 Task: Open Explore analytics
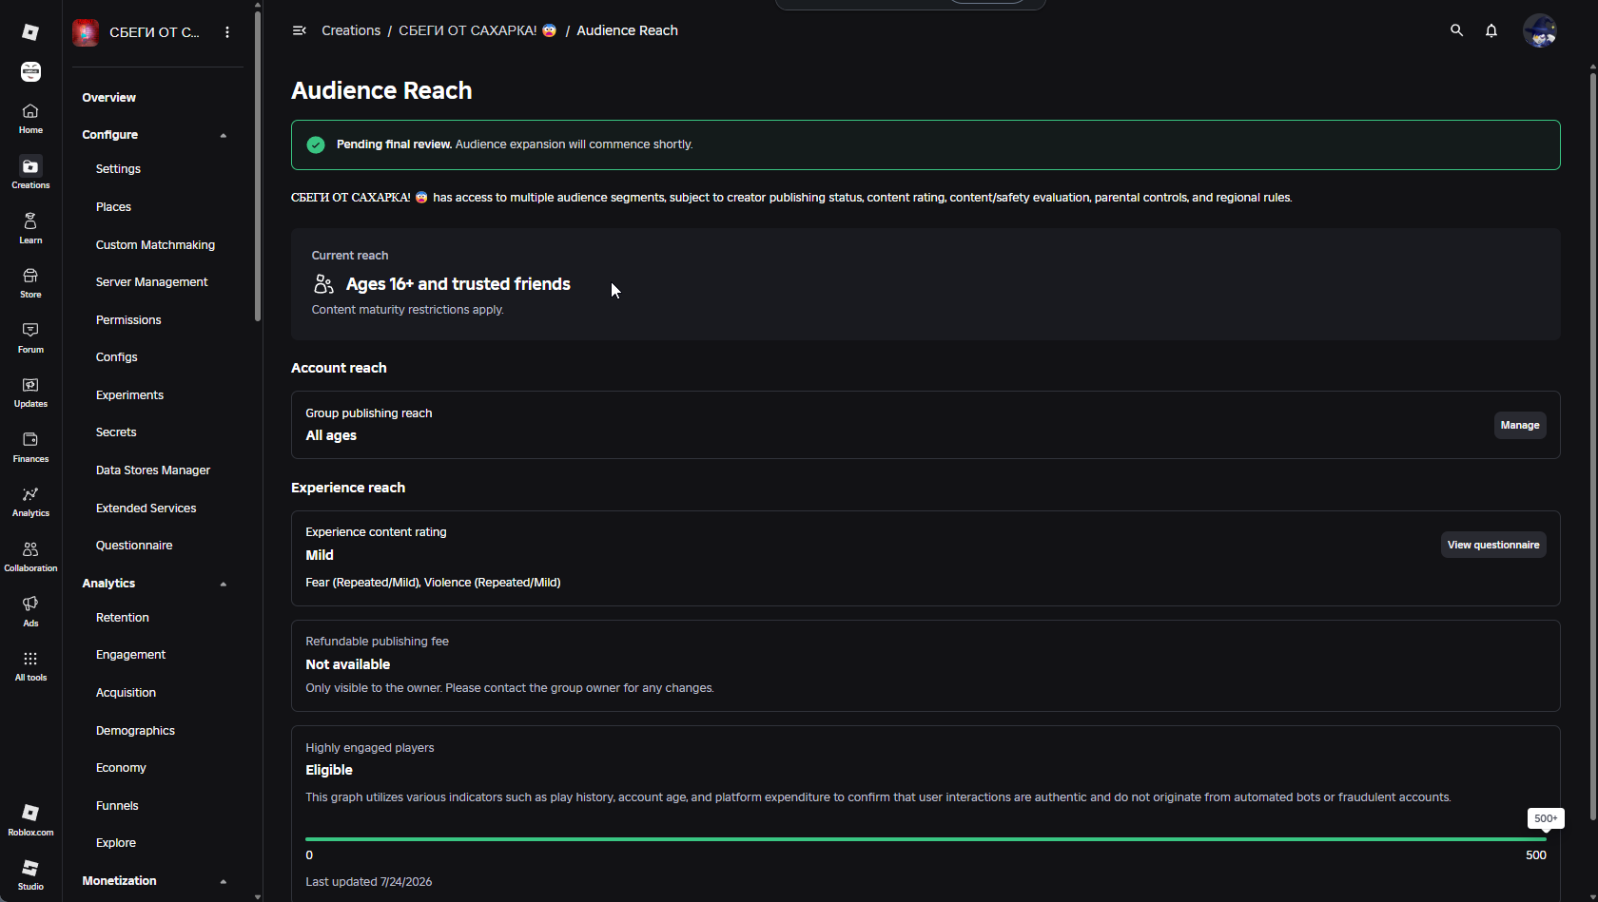pos(116,843)
